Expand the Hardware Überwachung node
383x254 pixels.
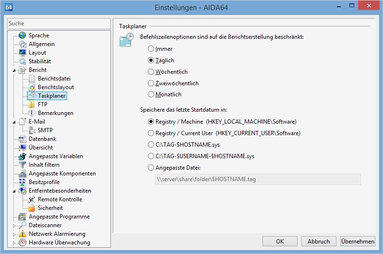click(14, 243)
